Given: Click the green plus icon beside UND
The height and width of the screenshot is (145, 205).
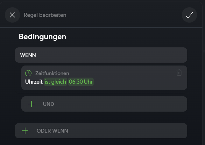Looking at the screenshot, I should point(32,104).
